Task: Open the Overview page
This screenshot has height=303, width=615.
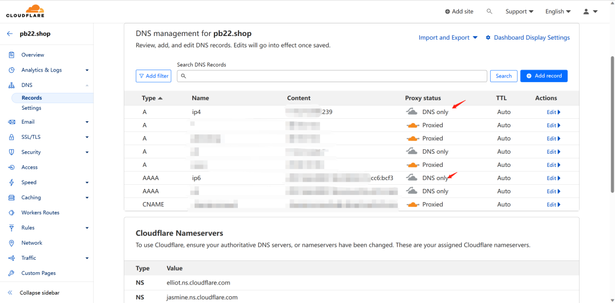Action: (x=32, y=55)
